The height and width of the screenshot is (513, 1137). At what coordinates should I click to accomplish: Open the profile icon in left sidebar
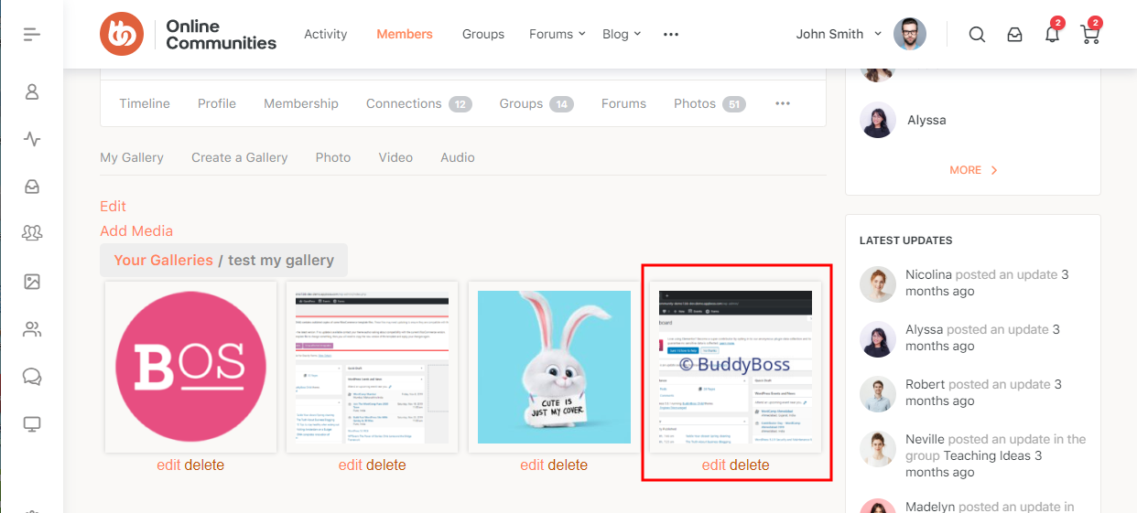pos(32,91)
